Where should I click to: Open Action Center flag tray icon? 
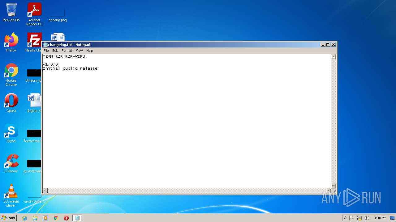coord(352,218)
